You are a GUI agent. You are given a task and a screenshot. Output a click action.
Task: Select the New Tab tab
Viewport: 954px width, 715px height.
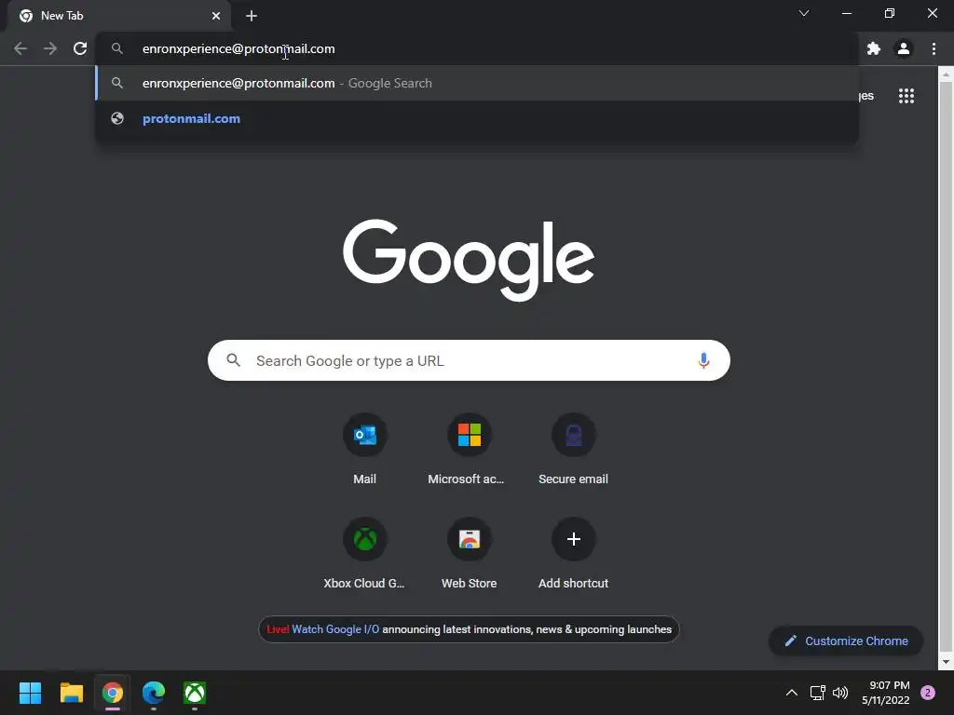coord(119,16)
